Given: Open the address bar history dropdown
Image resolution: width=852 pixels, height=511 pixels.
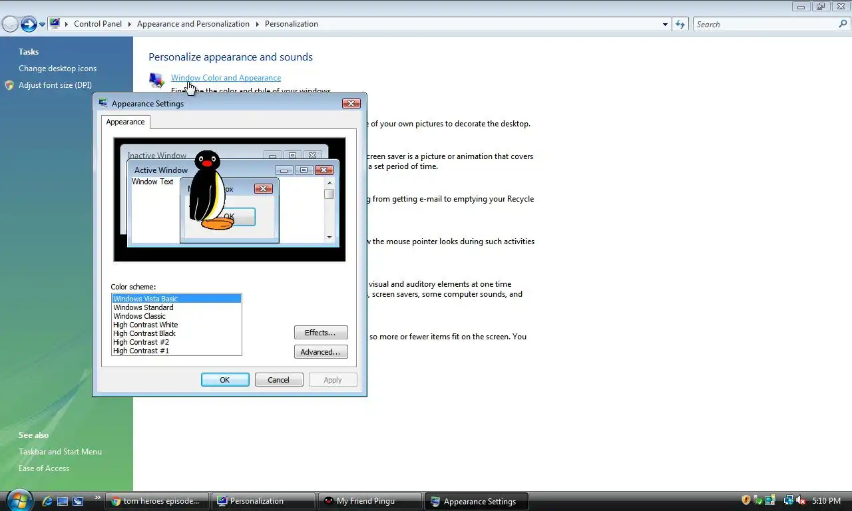Looking at the screenshot, I should tap(665, 25).
